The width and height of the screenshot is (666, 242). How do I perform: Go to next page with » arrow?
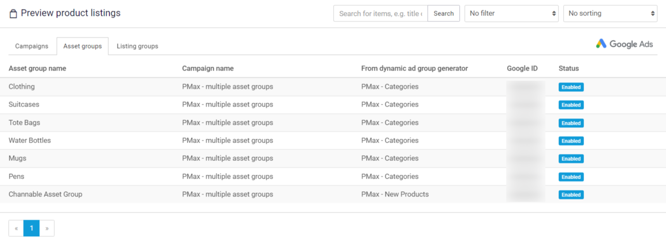tap(47, 228)
